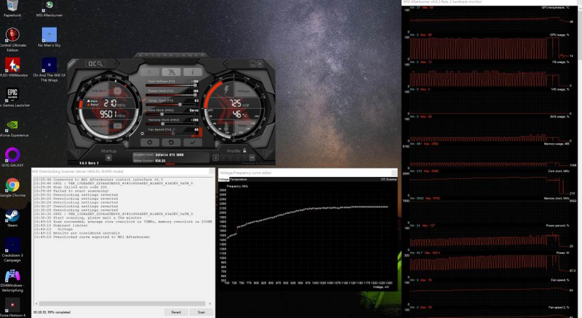Apply settings with the checkmark button
The height and width of the screenshot is (318, 582).
point(193,143)
